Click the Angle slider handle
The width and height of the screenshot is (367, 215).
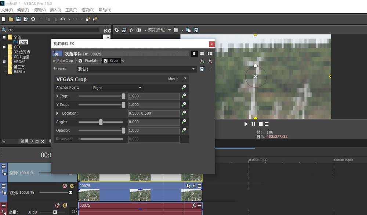tap(101, 122)
